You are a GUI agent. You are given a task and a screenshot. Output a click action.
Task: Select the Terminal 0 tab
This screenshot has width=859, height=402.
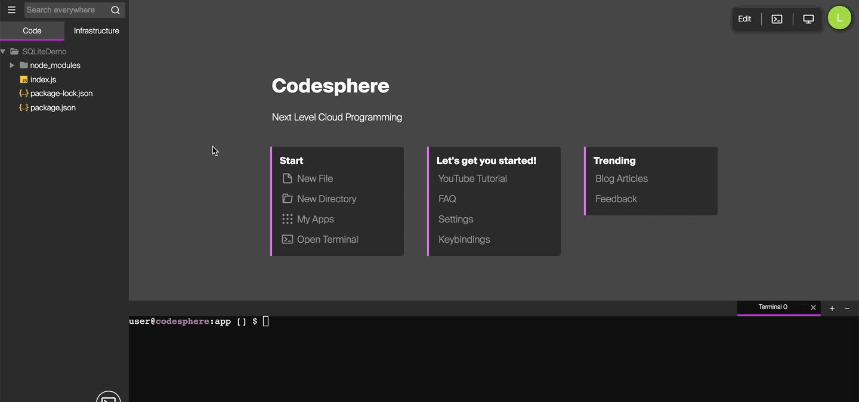pos(773,307)
